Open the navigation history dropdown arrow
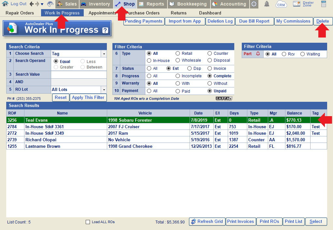This screenshot has height=230, width=333. pyautogui.click(x=42, y=4)
